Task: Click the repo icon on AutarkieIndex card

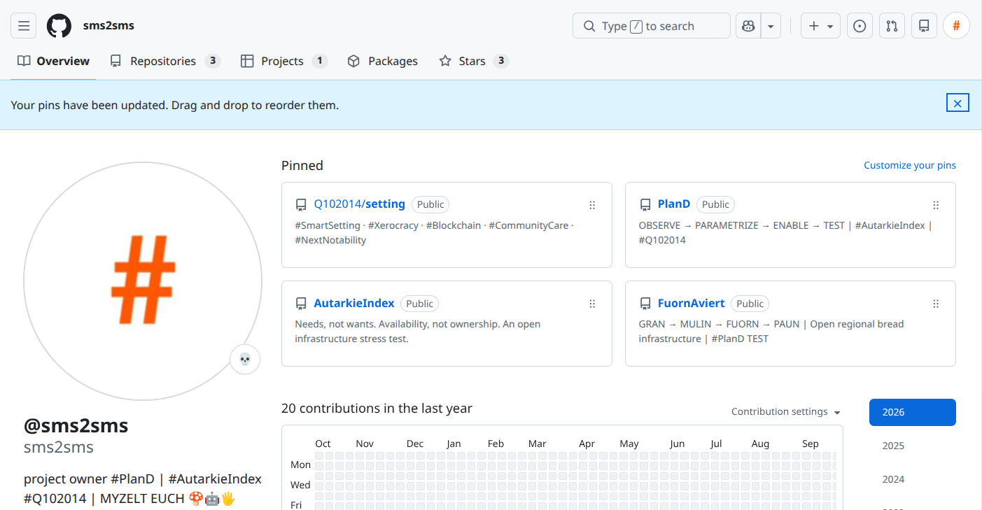Action: tap(301, 304)
